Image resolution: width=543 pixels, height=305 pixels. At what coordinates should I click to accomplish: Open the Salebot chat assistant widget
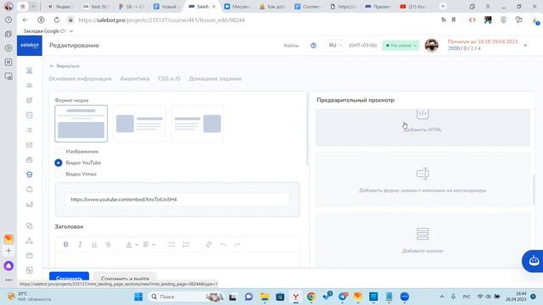[x=534, y=261]
